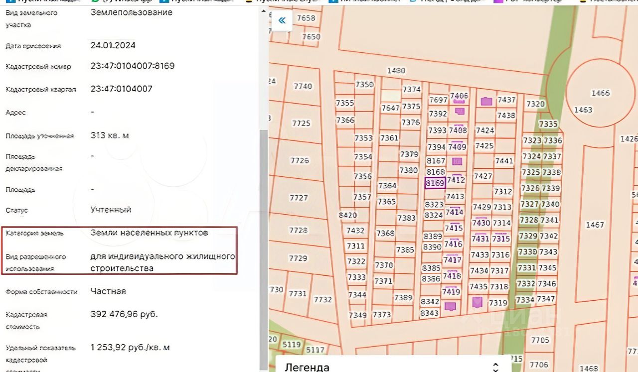Click parcel 1466 in the circular plot

click(600, 93)
